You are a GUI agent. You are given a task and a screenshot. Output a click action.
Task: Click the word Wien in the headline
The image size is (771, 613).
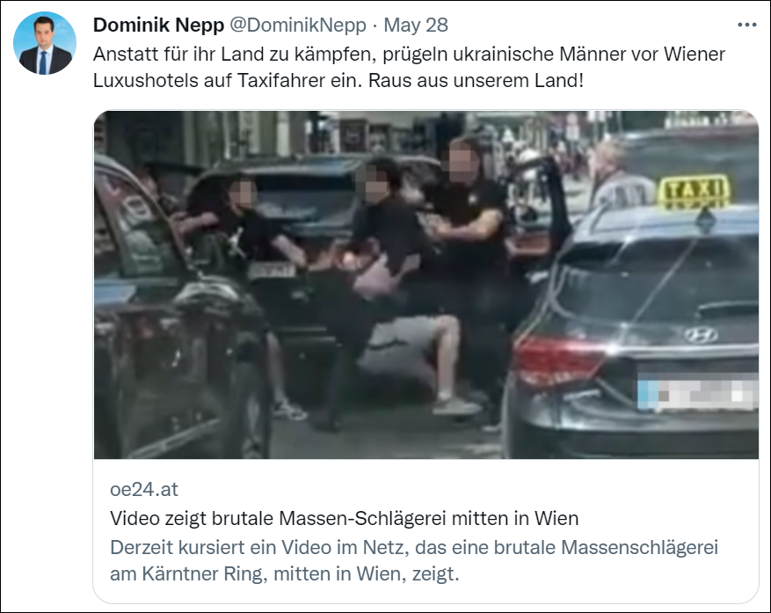coord(556,518)
